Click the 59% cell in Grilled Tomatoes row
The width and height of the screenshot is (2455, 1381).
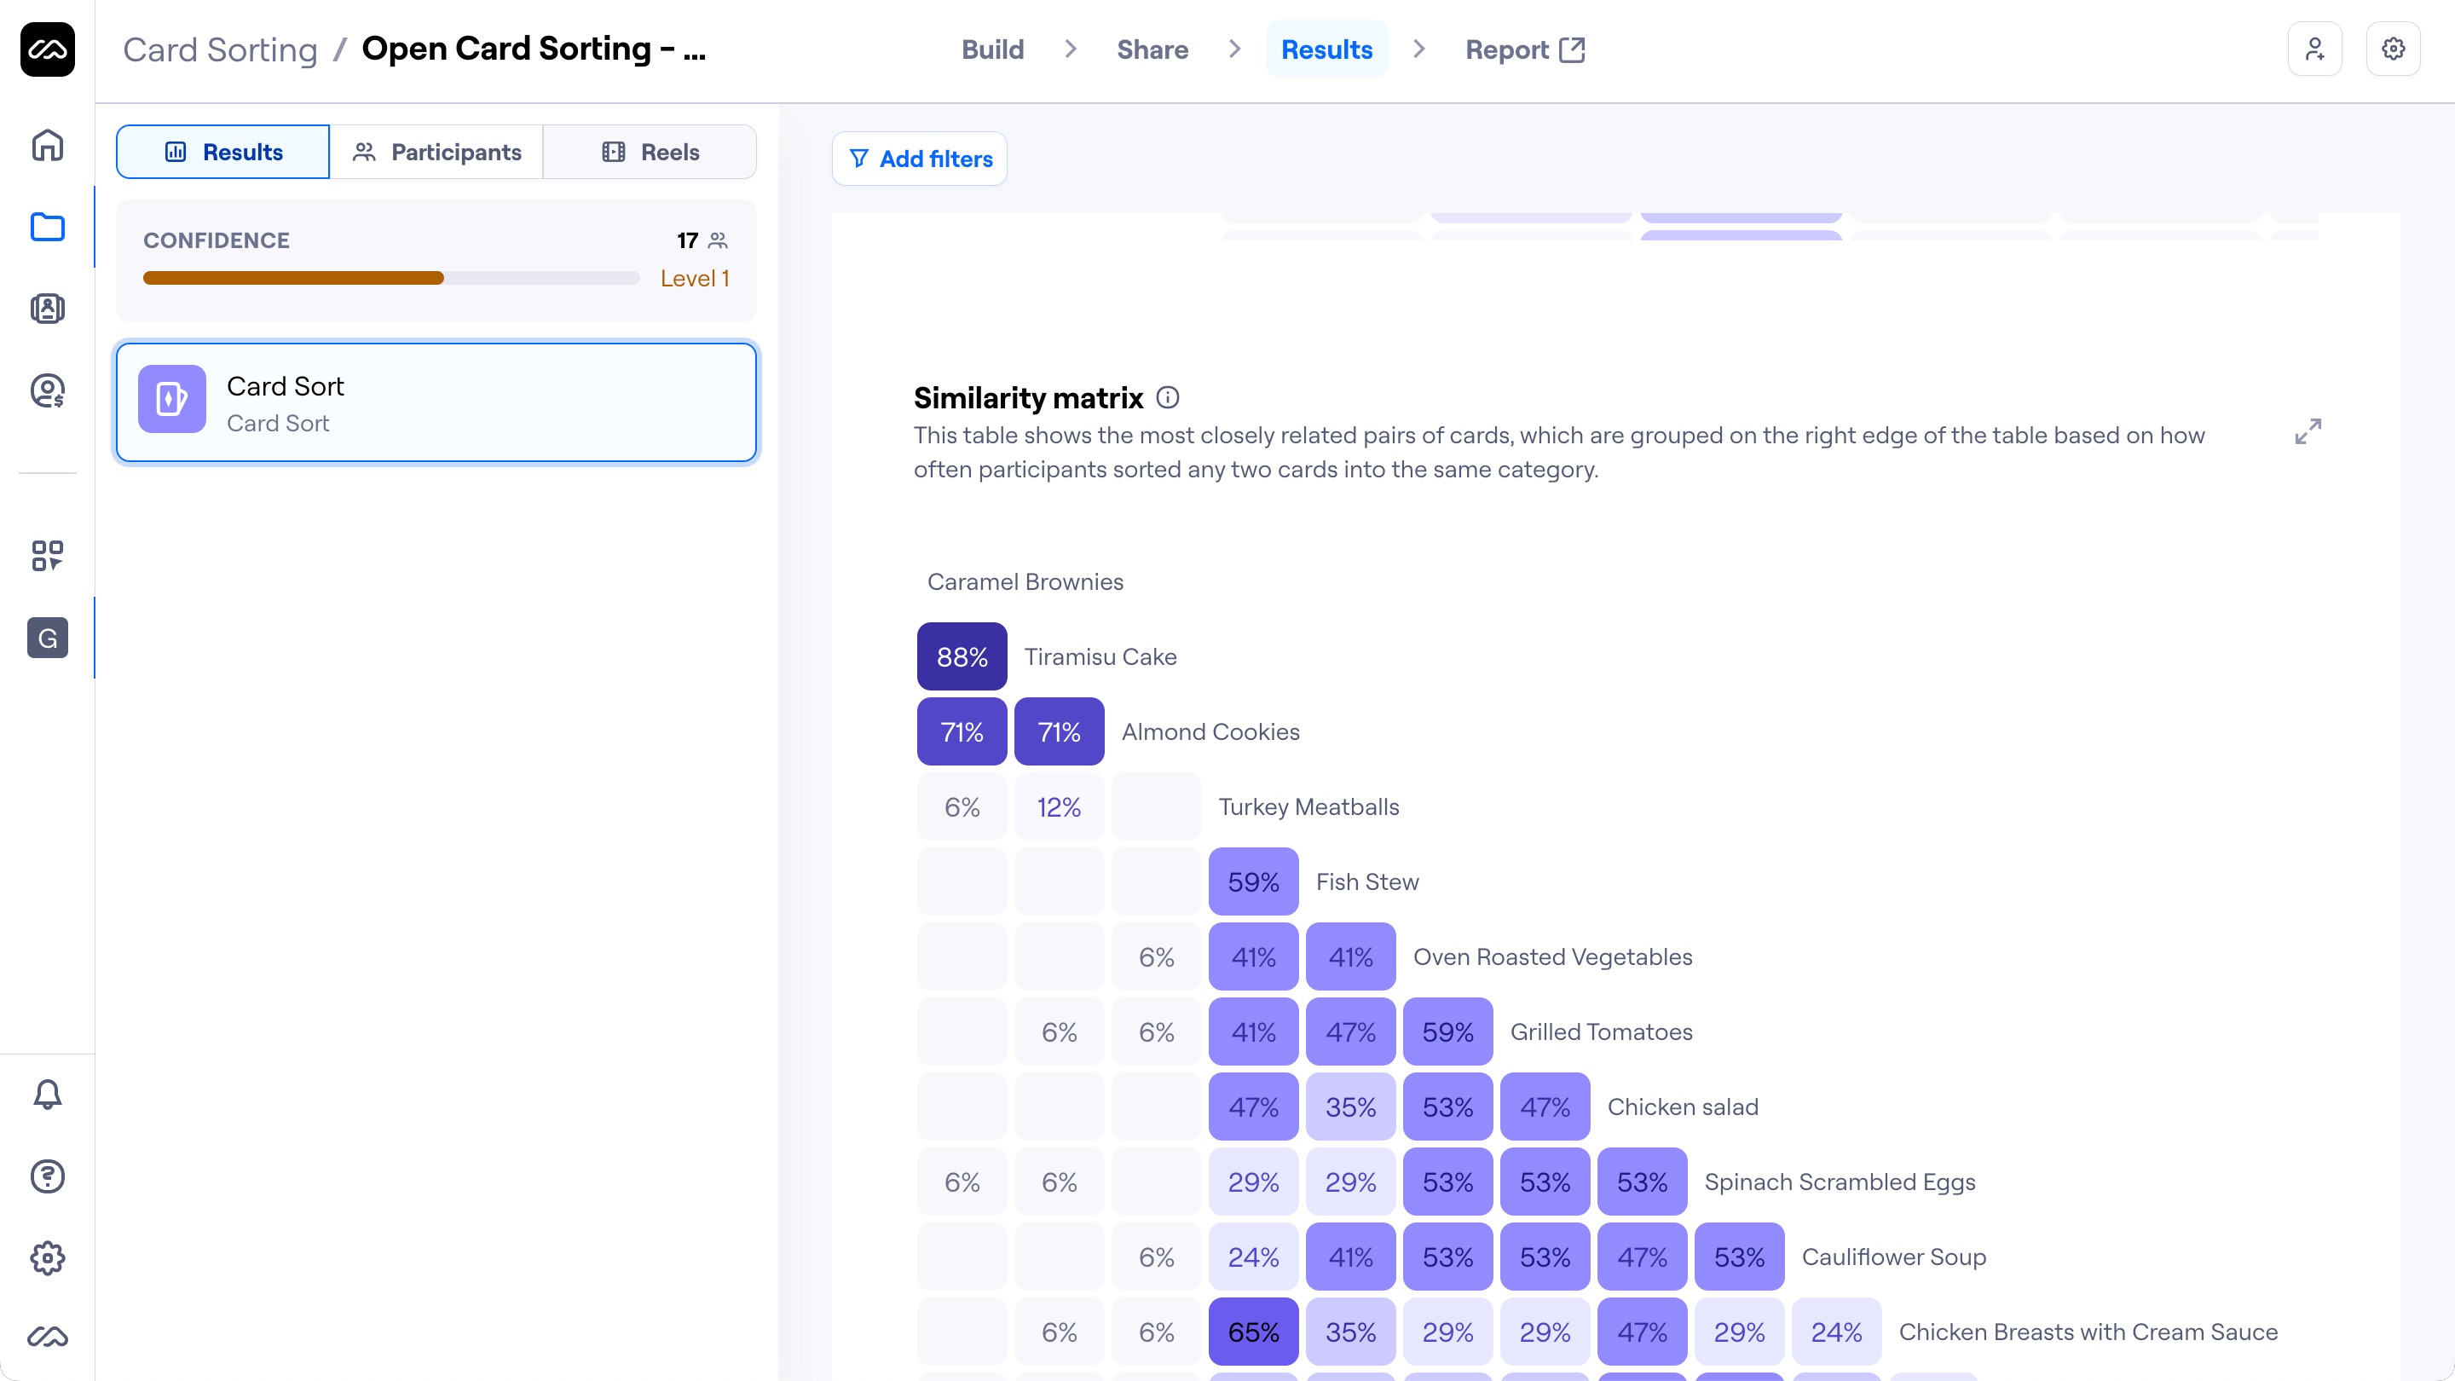click(1447, 1032)
